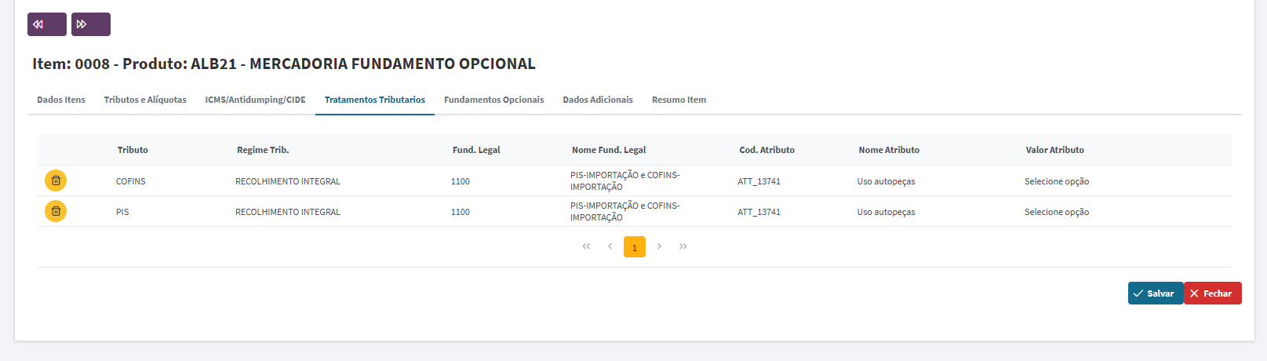Switch to Fundamentos Opcionais tab
The width and height of the screenshot is (1267, 361).
(x=493, y=100)
